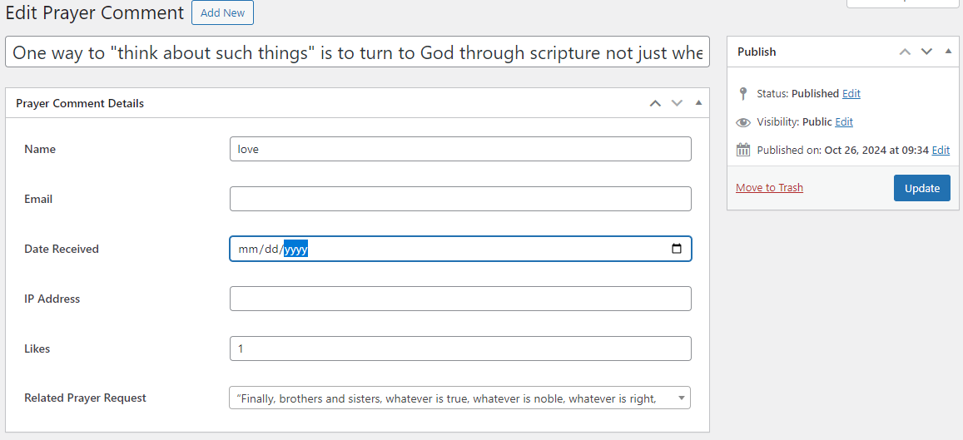Move this comment to Trash

(x=769, y=188)
